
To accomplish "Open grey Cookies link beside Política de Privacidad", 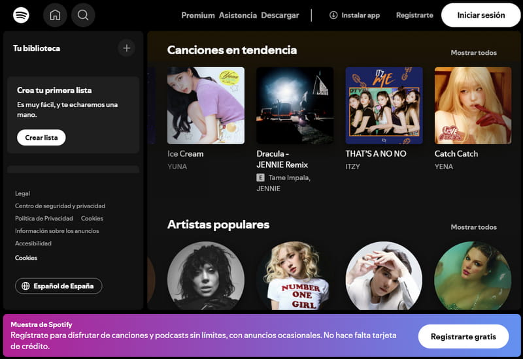I will pyautogui.click(x=92, y=219).
